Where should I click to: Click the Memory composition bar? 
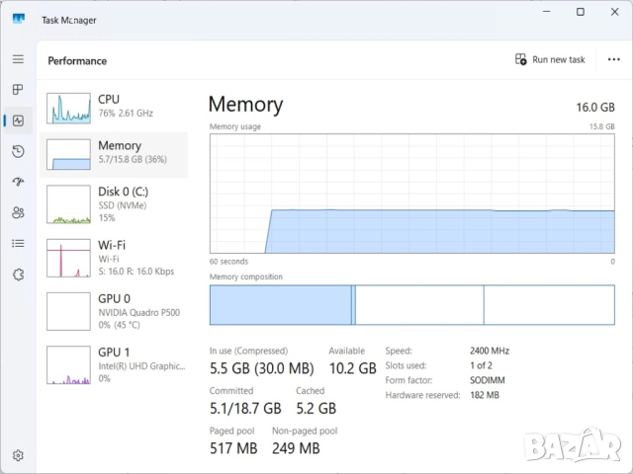[x=411, y=305]
